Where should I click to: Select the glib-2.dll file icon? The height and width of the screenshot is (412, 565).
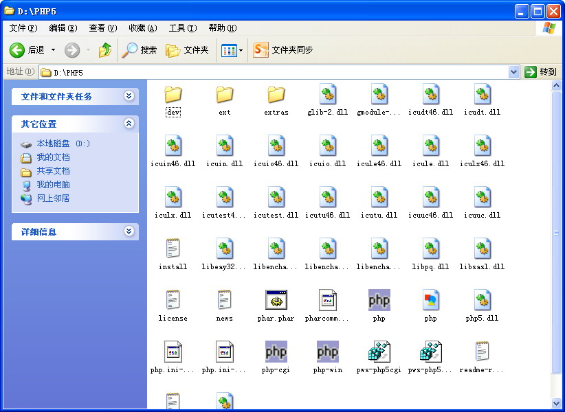[328, 94]
